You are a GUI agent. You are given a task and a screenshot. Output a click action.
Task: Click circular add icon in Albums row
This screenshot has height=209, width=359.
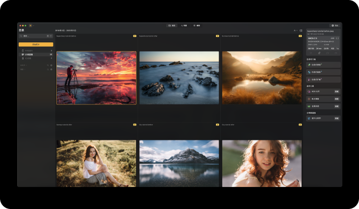(x=51, y=69)
